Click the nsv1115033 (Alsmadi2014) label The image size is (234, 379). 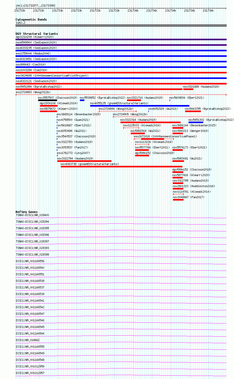coord(142,125)
